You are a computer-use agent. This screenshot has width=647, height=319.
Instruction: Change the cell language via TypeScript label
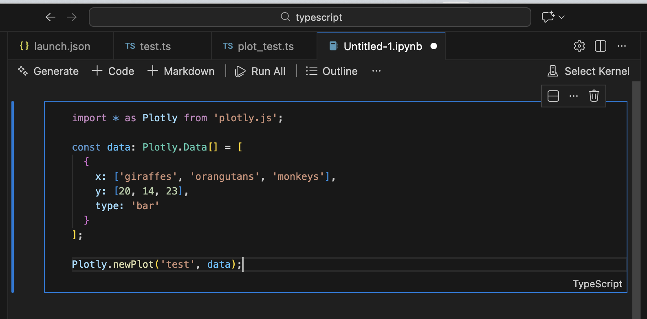(597, 284)
